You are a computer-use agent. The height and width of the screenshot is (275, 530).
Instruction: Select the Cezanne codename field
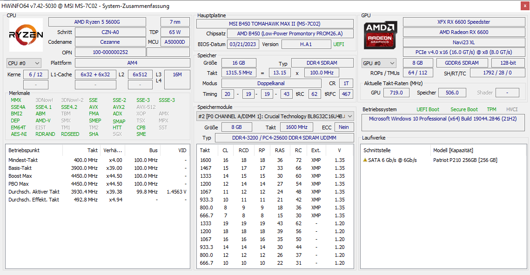tap(110, 42)
